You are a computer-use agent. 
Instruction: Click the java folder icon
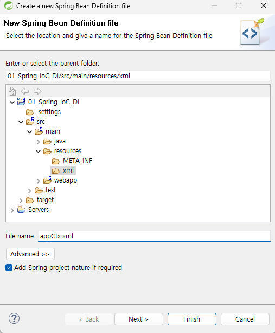(47, 141)
